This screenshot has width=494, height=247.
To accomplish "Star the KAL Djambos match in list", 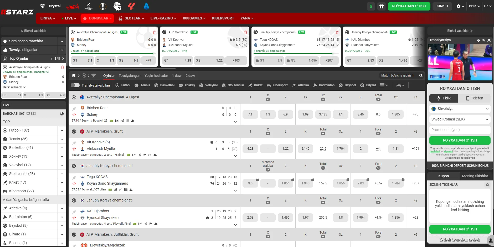I will click(x=74, y=218).
